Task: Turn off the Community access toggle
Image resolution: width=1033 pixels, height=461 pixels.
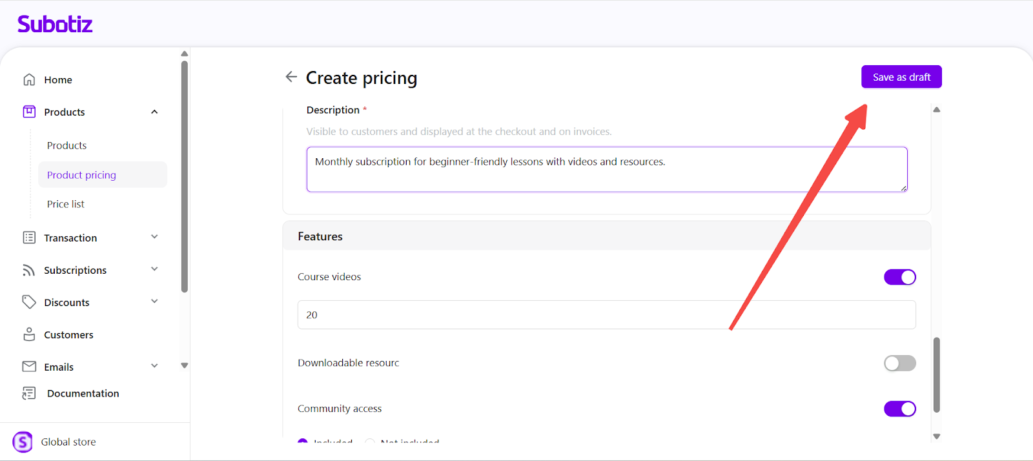Action: click(899, 409)
